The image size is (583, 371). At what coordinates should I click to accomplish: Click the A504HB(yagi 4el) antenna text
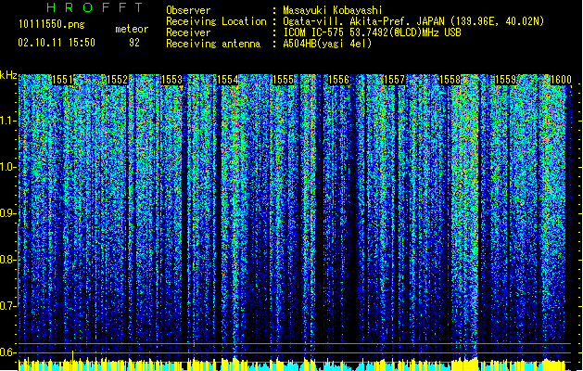coord(327,44)
